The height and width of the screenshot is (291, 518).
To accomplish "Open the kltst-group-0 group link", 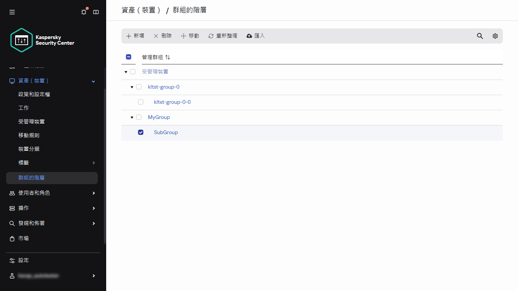I will pos(163,87).
